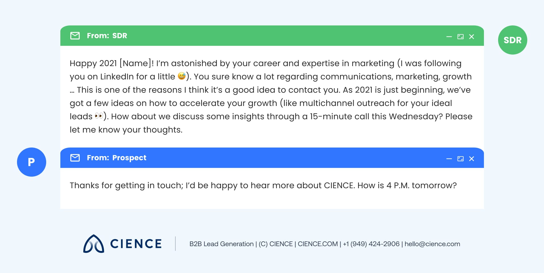Minimize the SDR email window

[x=449, y=37]
